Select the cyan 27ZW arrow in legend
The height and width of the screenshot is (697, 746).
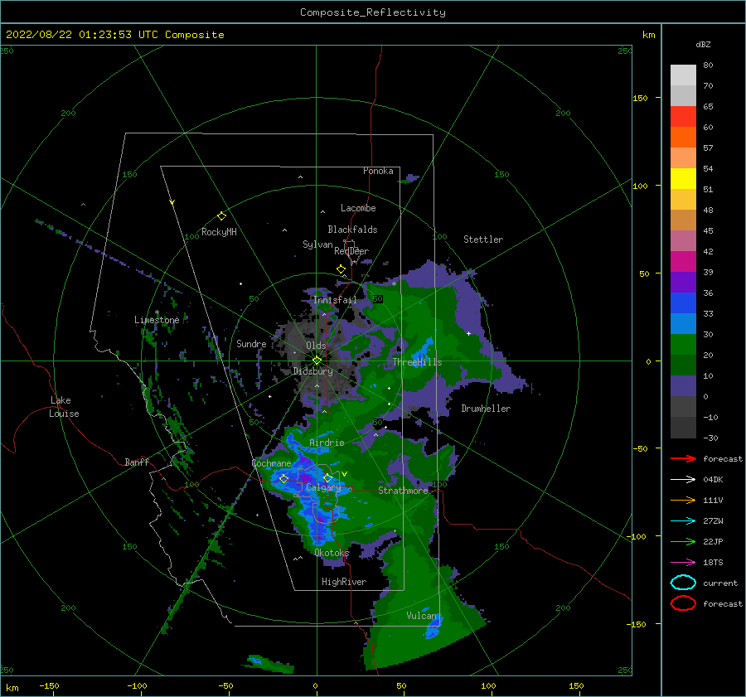pyautogui.click(x=683, y=521)
